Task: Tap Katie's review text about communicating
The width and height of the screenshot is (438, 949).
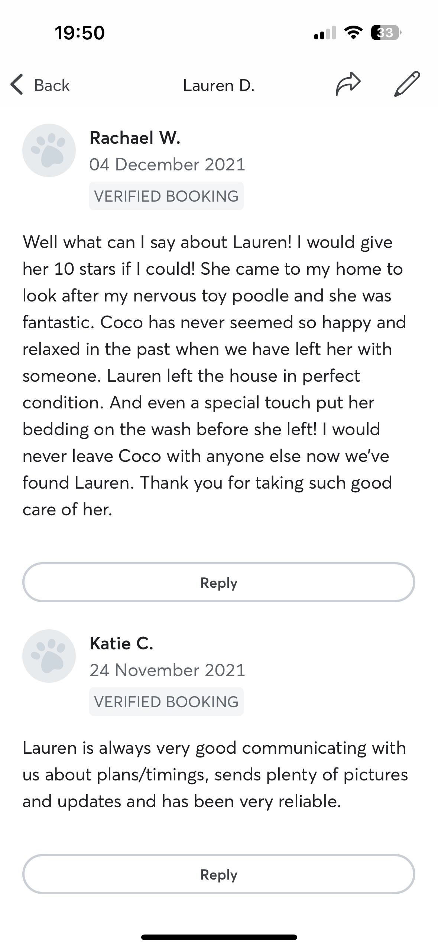Action: 215,774
